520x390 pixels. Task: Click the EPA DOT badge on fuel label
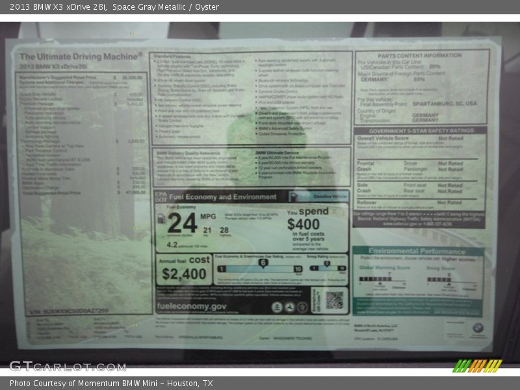click(x=162, y=196)
